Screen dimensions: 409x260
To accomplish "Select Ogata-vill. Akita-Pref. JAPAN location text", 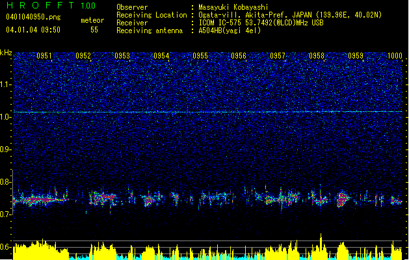I will coord(290,15).
